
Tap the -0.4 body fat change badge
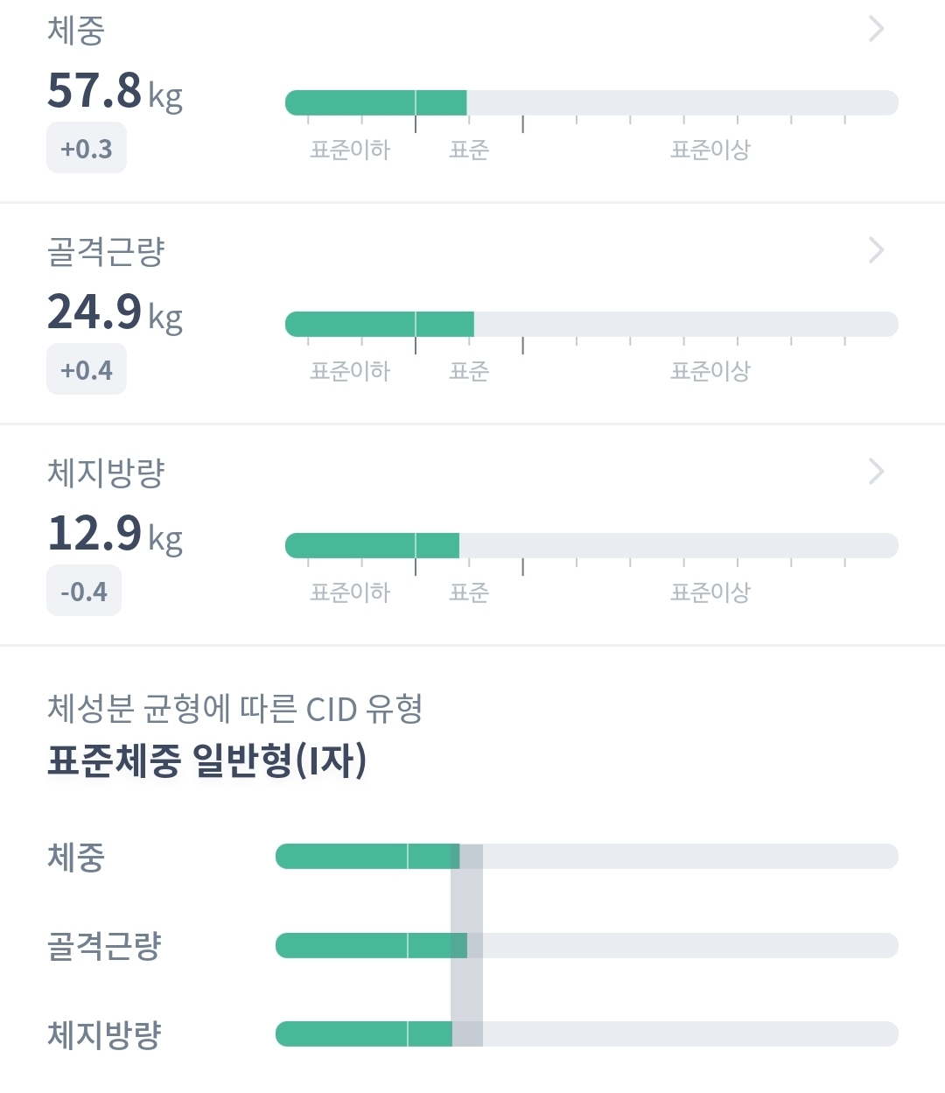(x=84, y=592)
